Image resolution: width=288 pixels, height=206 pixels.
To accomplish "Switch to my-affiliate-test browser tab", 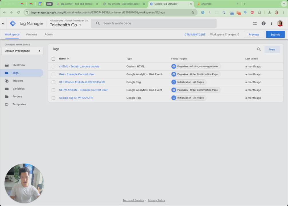I will pyautogui.click(x=124, y=4).
